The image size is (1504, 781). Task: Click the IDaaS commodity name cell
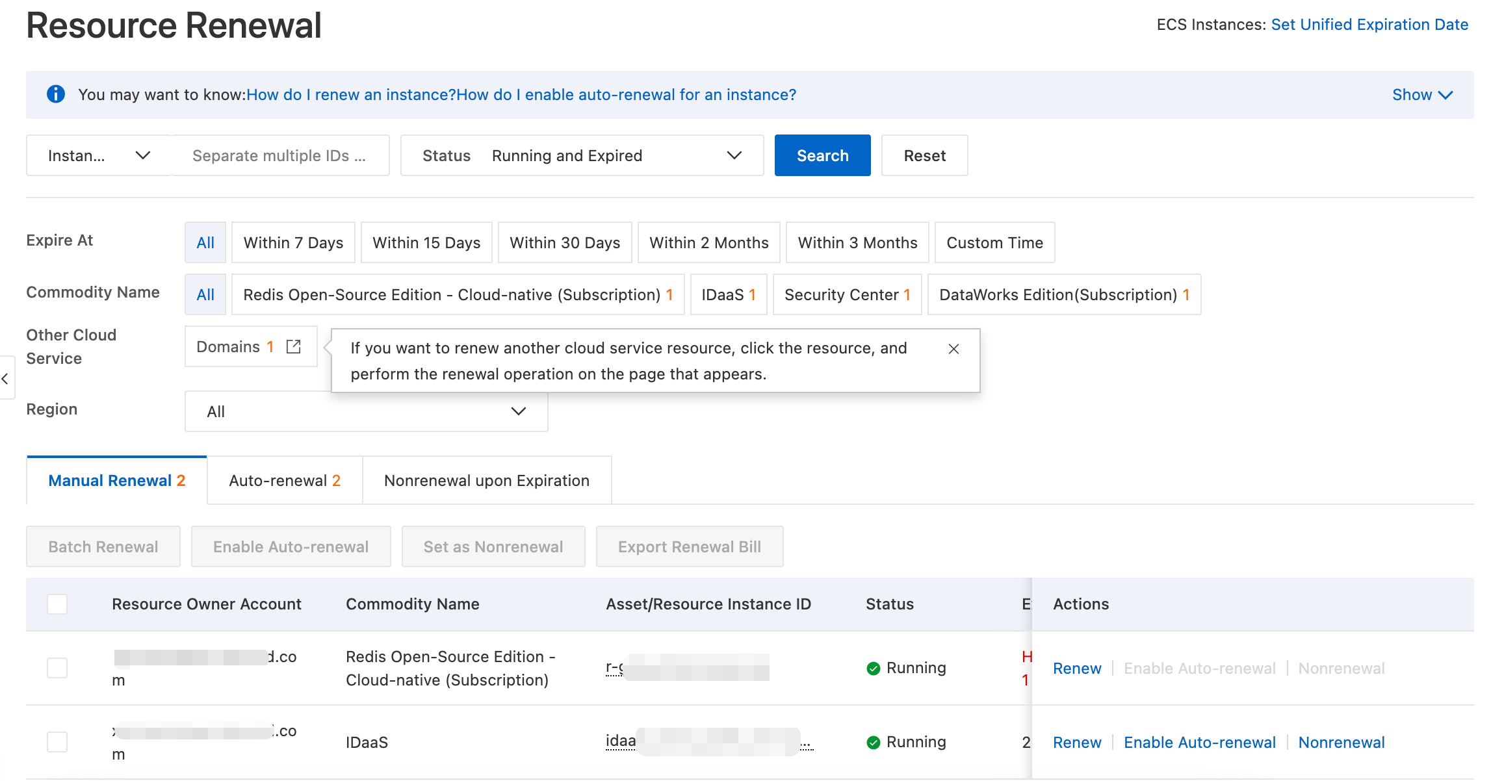(x=367, y=743)
